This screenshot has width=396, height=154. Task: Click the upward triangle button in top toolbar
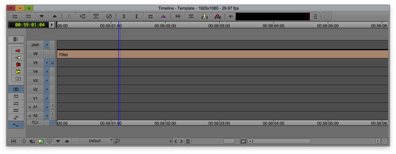55,16
